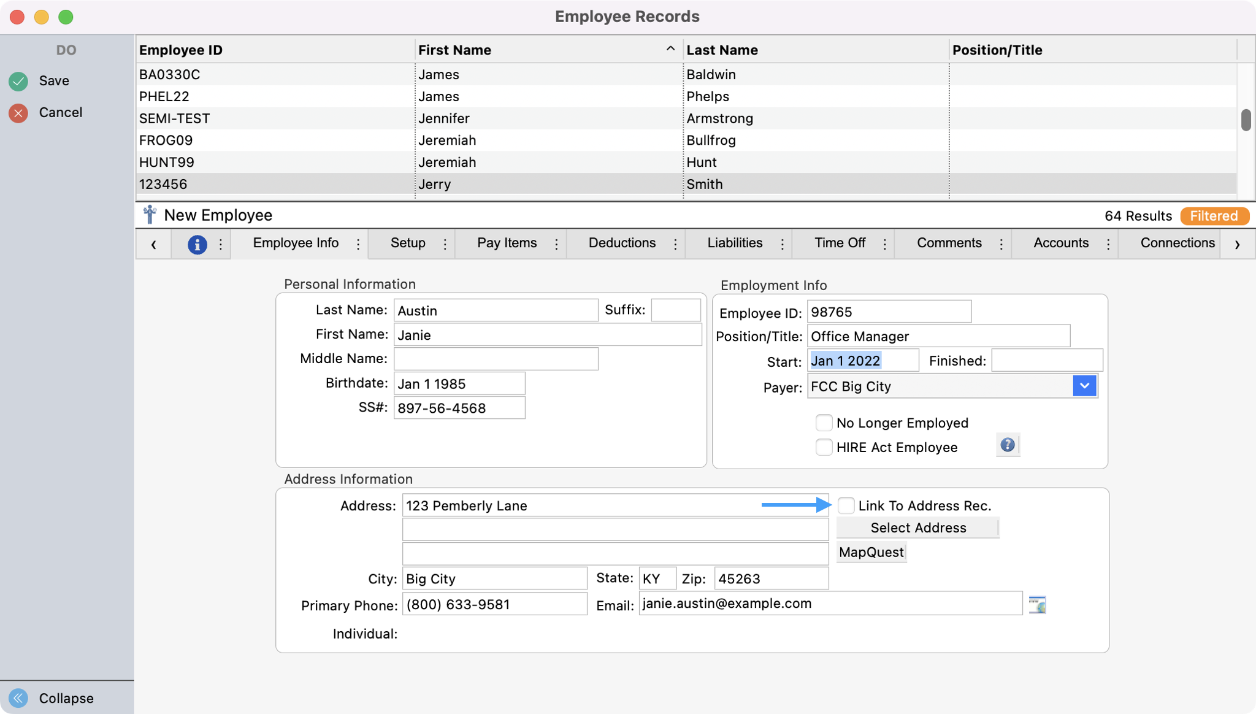
Task: Click the Collapse sidebar icon
Action: (x=17, y=697)
